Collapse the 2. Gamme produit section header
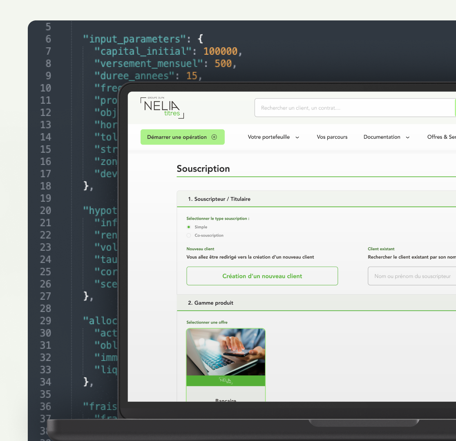 [210, 303]
